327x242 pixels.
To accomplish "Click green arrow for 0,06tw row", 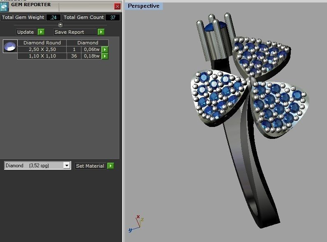I will 105,49.
